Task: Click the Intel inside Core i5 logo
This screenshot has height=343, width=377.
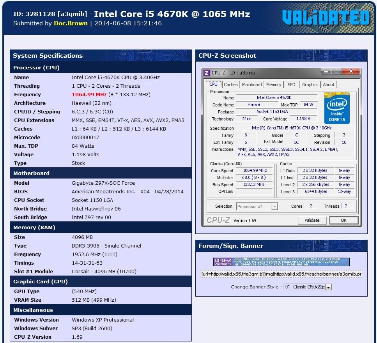Action: 336,108
